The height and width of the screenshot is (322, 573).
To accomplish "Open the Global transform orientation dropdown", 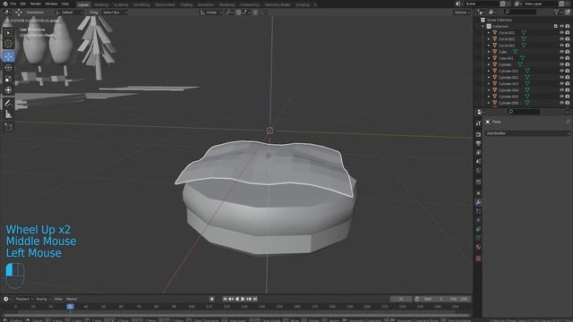I will click(211, 12).
